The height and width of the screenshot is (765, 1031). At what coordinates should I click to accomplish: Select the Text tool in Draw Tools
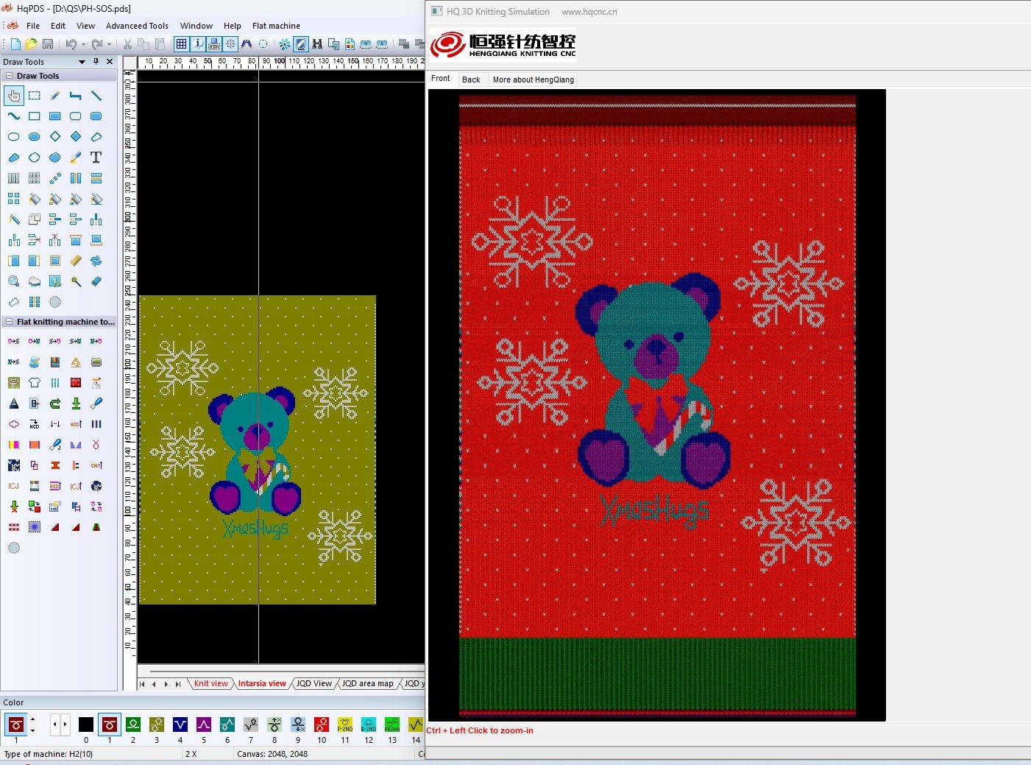[96, 158]
